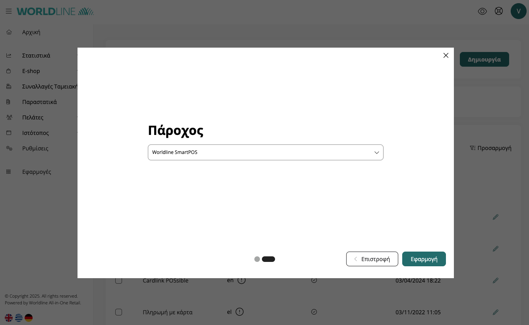
Task: Click the eye preview icon in header
Action: (x=482, y=11)
